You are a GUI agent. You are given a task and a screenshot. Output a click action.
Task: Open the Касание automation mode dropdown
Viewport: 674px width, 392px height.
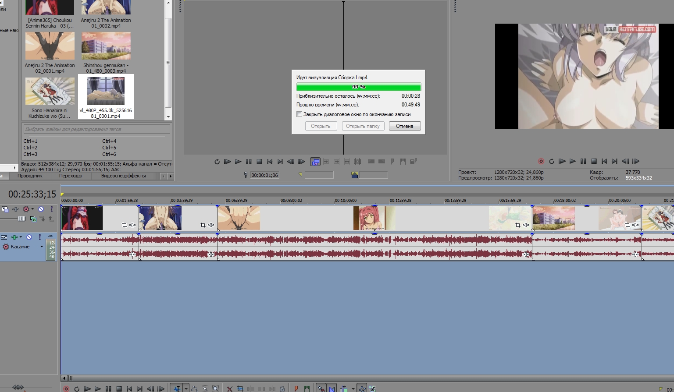pyautogui.click(x=42, y=247)
